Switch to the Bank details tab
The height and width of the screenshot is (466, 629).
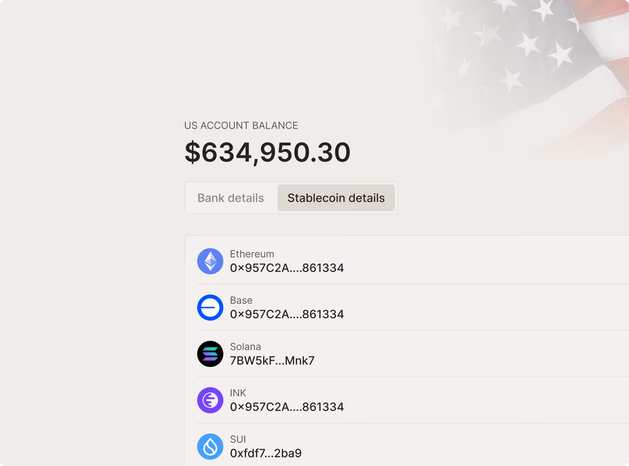click(231, 198)
